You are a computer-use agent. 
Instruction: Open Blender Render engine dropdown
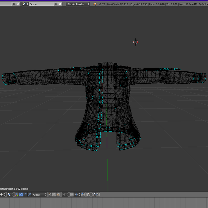(x=77, y=4)
